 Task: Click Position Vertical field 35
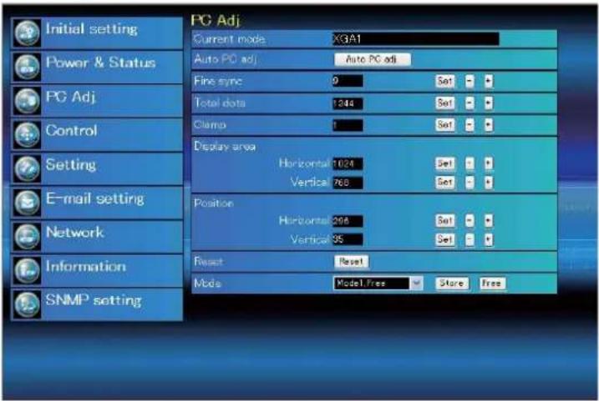(348, 239)
